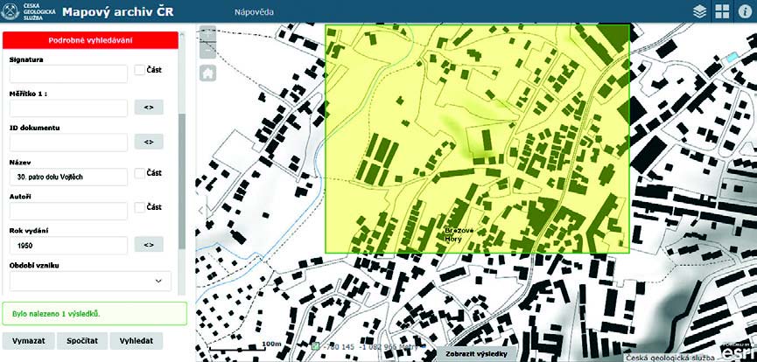
Task: Tick the Část checkbox next to Název
Action: 139,173
